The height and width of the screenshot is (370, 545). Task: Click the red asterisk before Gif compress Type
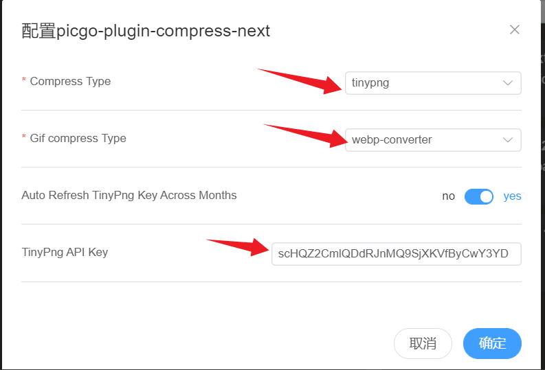[24, 139]
